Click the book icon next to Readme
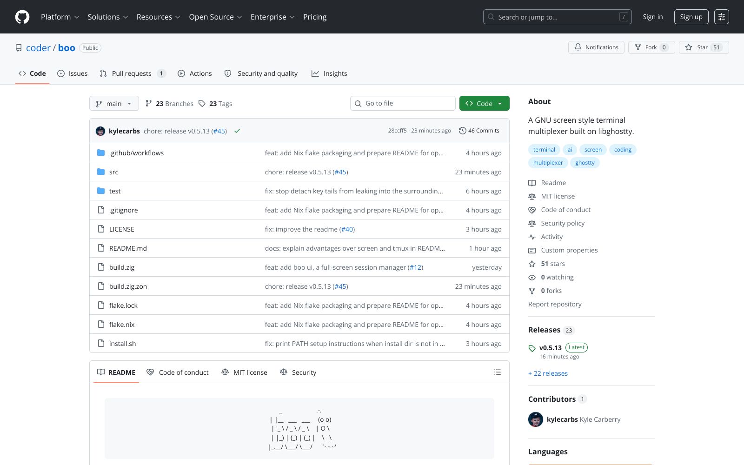Viewport: 744px width, 465px height. [532, 183]
